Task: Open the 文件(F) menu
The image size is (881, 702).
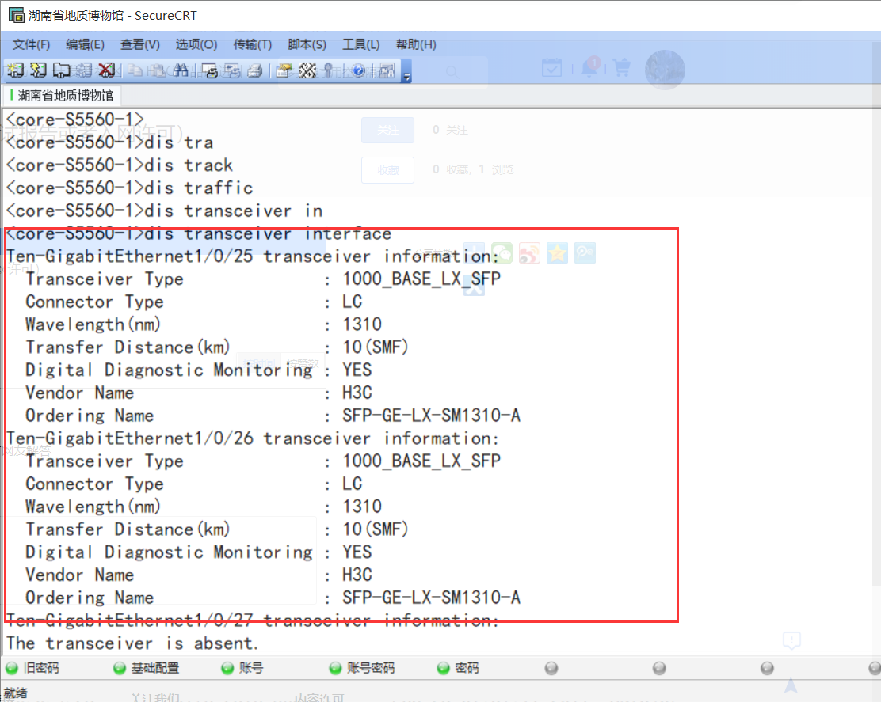Action: (x=31, y=45)
